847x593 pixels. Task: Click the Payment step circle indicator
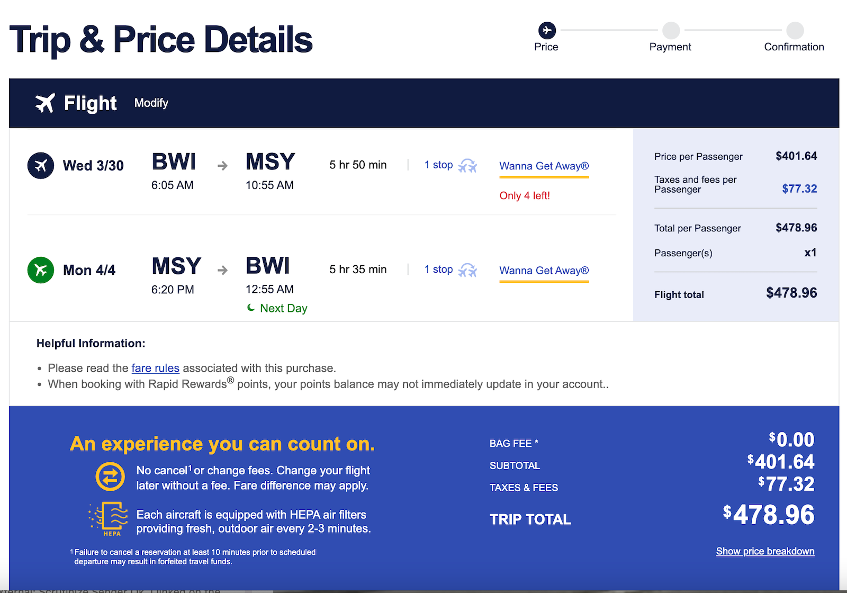point(671,30)
